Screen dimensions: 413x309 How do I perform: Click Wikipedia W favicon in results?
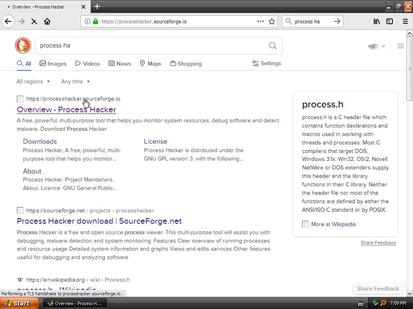tap(20, 280)
